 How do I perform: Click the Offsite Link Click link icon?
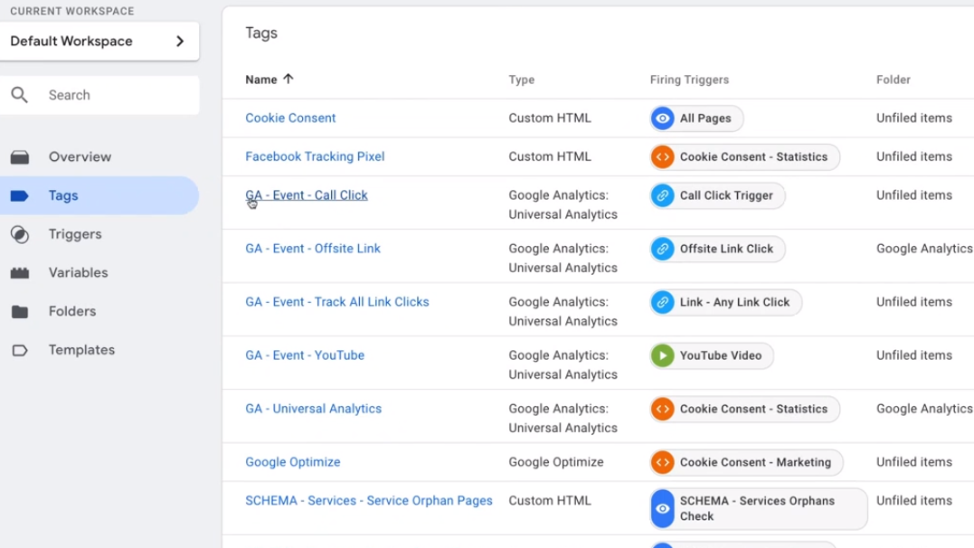[x=663, y=249]
